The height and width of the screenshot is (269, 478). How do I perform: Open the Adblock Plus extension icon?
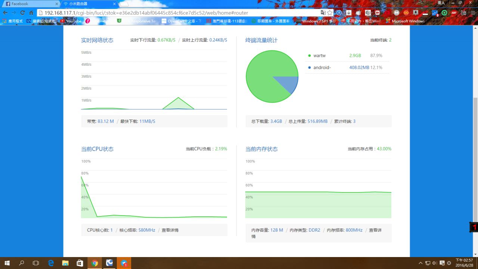454,13
